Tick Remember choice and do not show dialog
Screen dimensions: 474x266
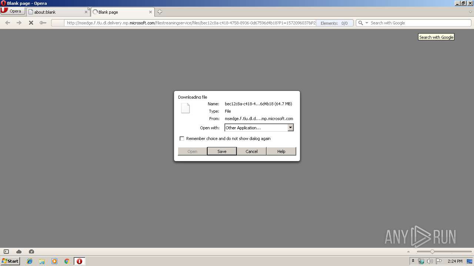click(182, 139)
